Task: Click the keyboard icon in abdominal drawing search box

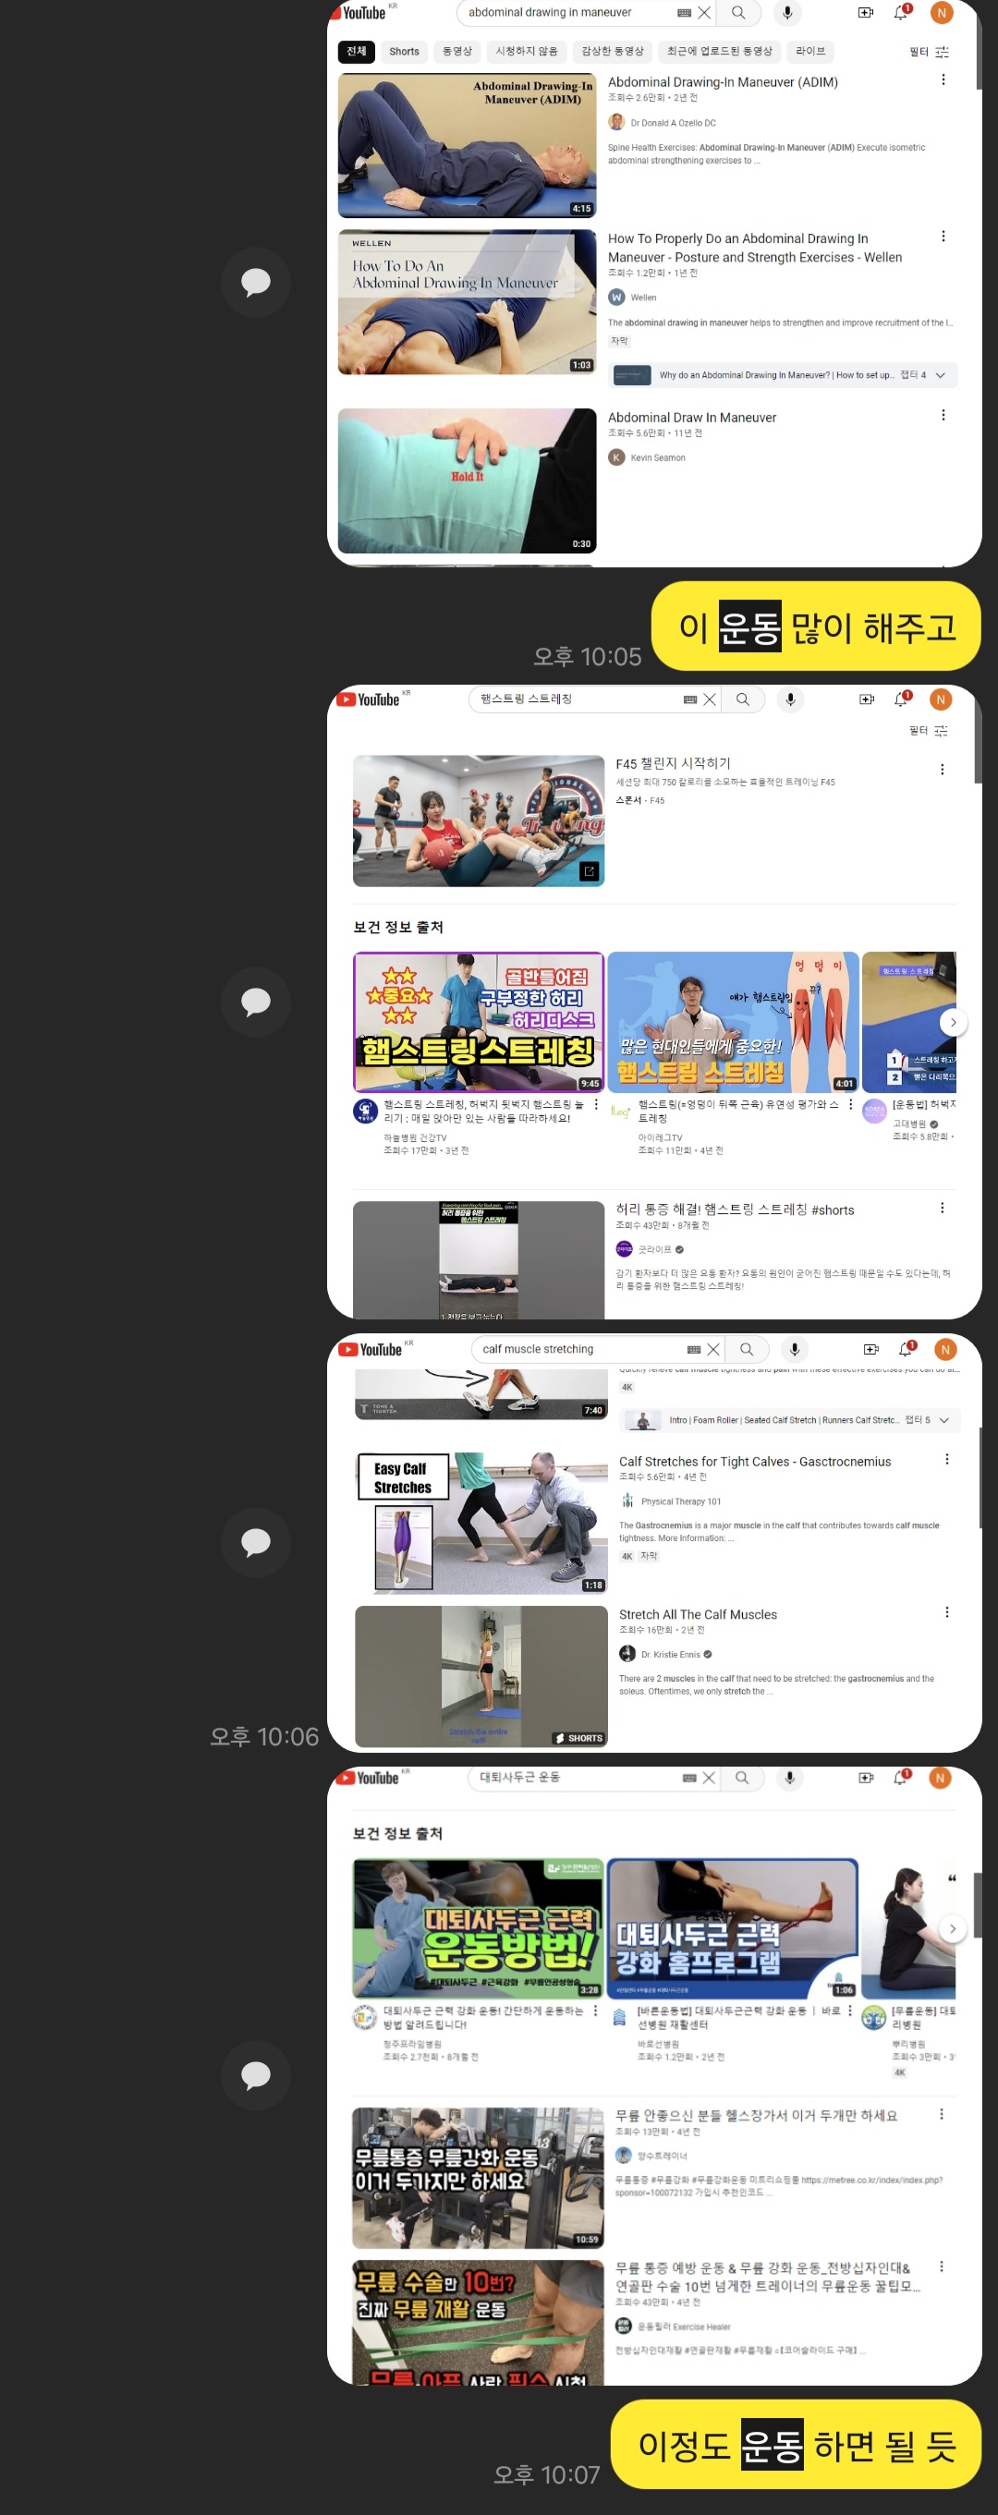Action: point(684,13)
